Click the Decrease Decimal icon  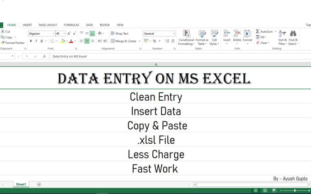[172, 41]
